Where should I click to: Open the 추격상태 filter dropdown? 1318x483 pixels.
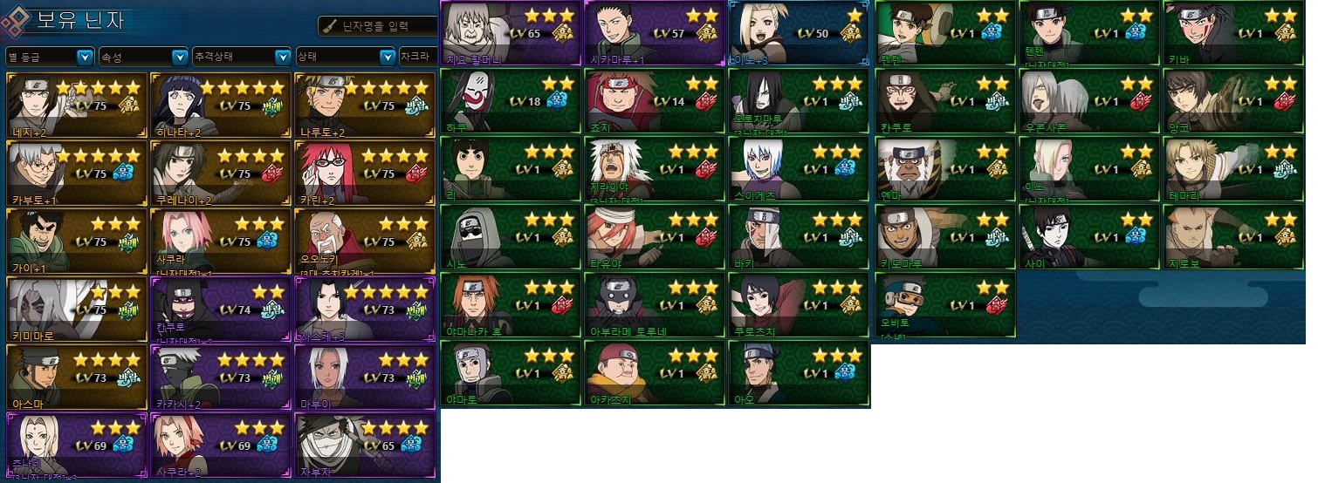click(x=242, y=57)
